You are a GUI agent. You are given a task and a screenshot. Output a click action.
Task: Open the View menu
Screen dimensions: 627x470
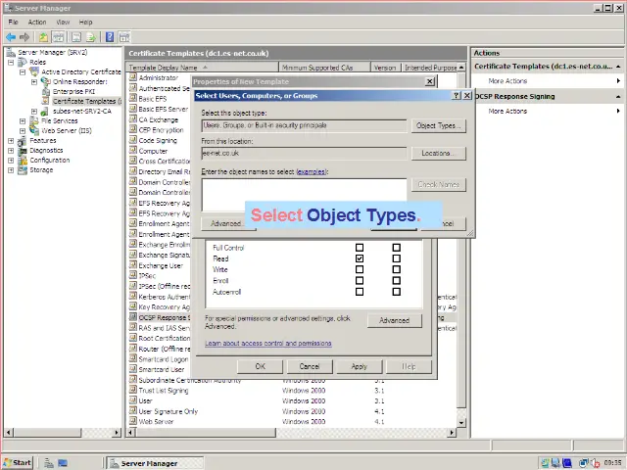coord(63,22)
